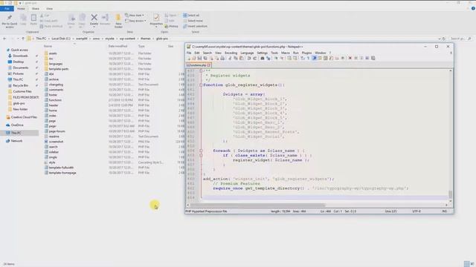
Task: Open the Language menu in Notepad++
Action: pos(247,53)
